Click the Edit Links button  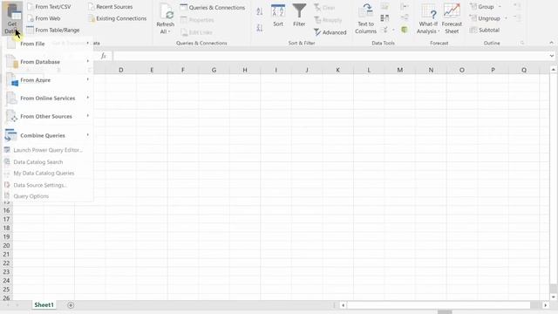[x=196, y=32]
